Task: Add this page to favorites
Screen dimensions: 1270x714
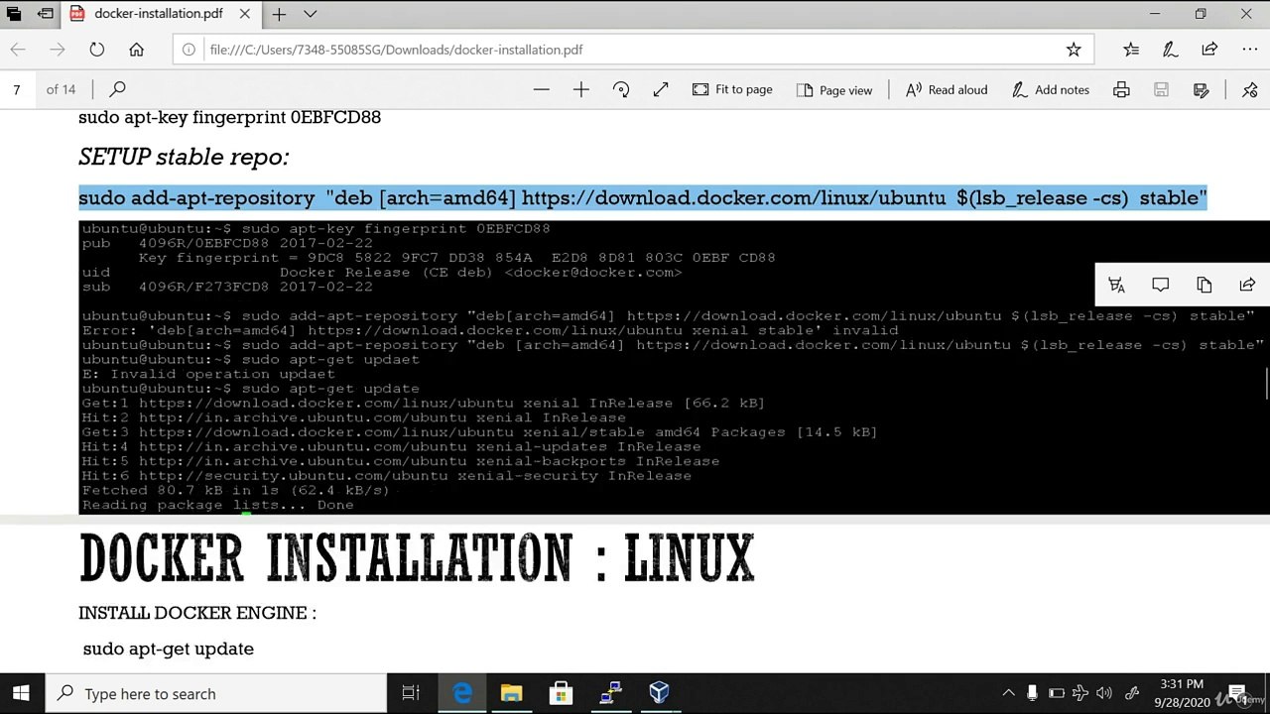Action: 1074,50
